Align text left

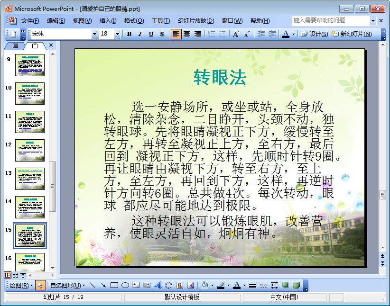pos(176,34)
